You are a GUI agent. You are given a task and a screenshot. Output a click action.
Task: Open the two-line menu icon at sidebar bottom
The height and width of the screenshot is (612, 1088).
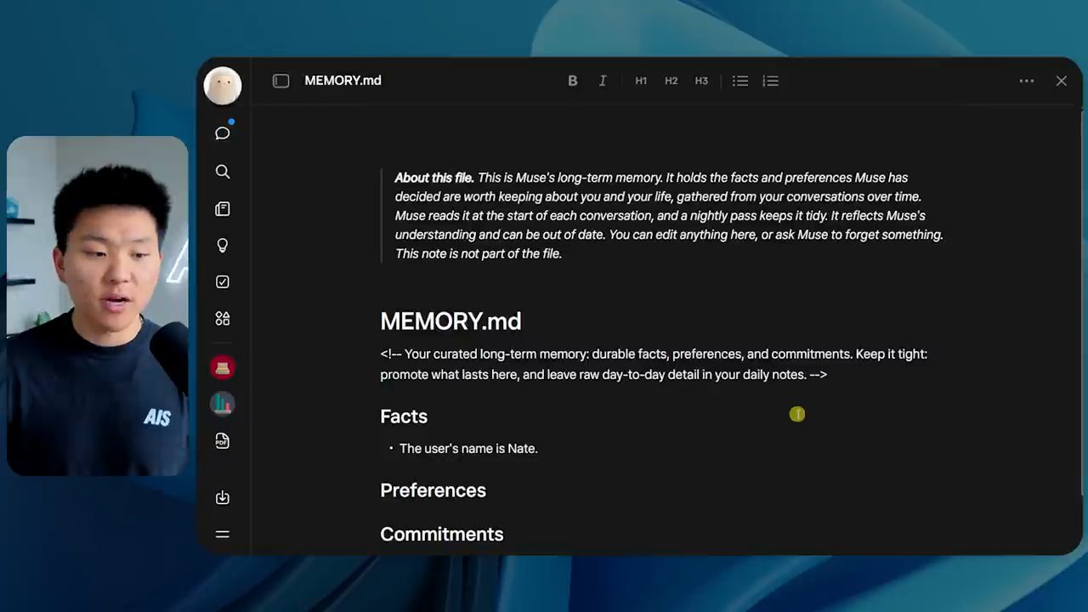click(223, 535)
